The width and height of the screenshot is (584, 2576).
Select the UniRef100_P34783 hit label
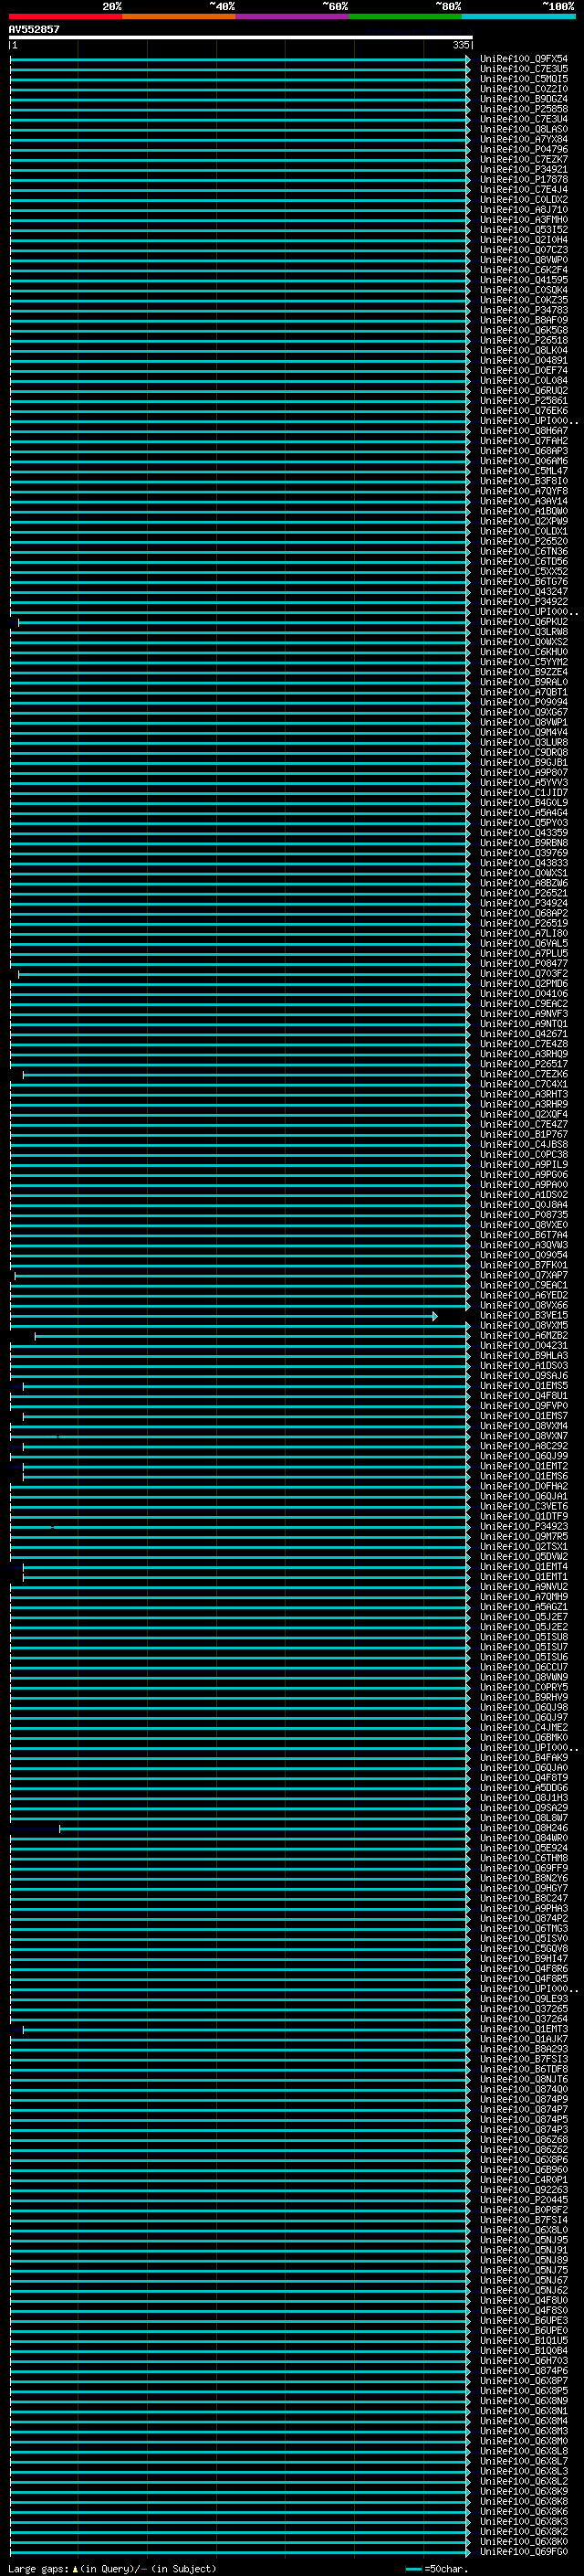pyautogui.click(x=523, y=310)
